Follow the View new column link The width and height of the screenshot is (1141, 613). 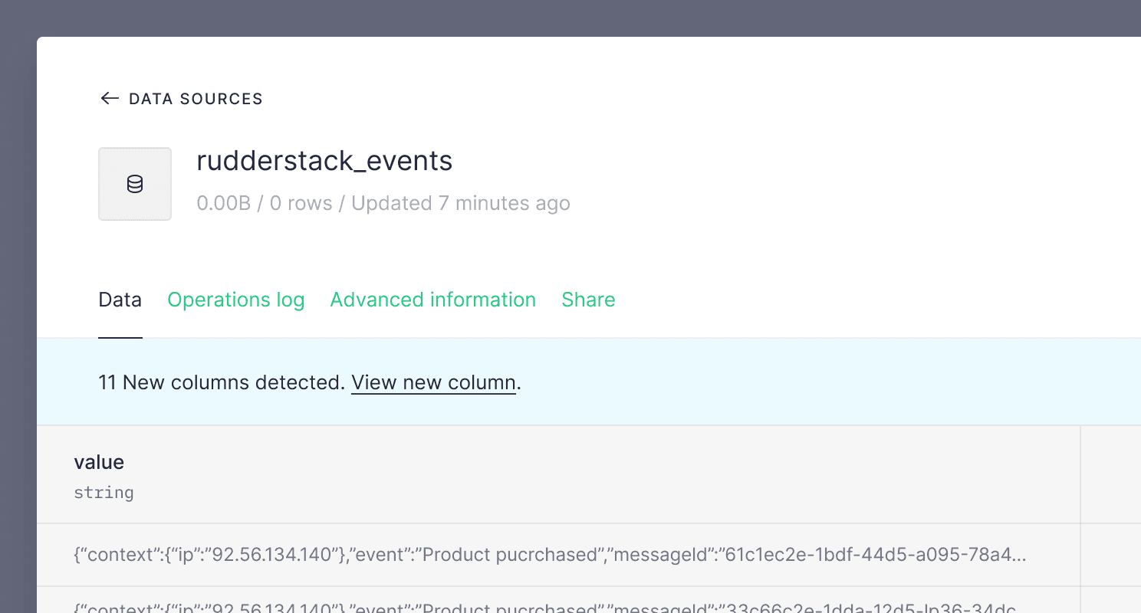click(433, 382)
